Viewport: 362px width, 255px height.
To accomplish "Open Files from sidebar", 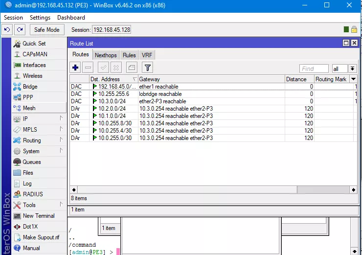I will (39, 173).
